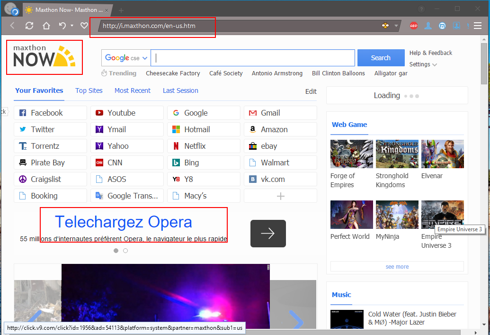Close the Maxthon Now tab
Image resolution: width=490 pixels, height=335 pixels.
click(x=107, y=10)
